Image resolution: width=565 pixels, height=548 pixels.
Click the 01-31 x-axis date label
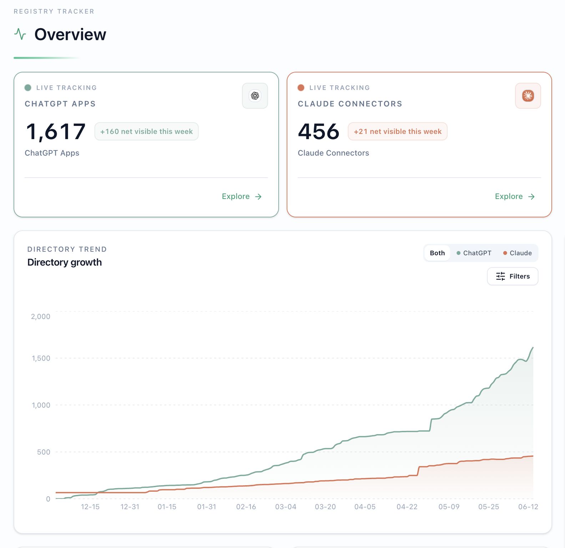(x=207, y=507)
